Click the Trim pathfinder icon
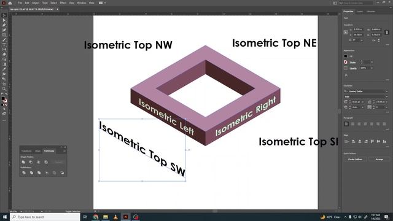The width and height of the screenshot is (393, 221). click(31, 173)
